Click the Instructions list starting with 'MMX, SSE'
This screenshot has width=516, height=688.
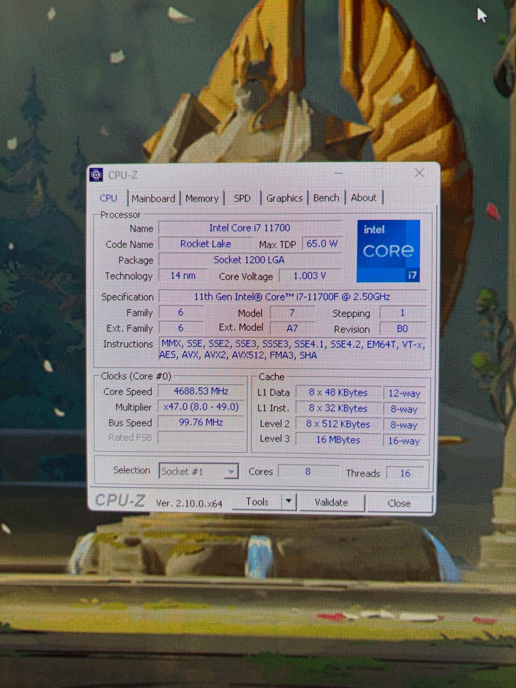(x=293, y=349)
